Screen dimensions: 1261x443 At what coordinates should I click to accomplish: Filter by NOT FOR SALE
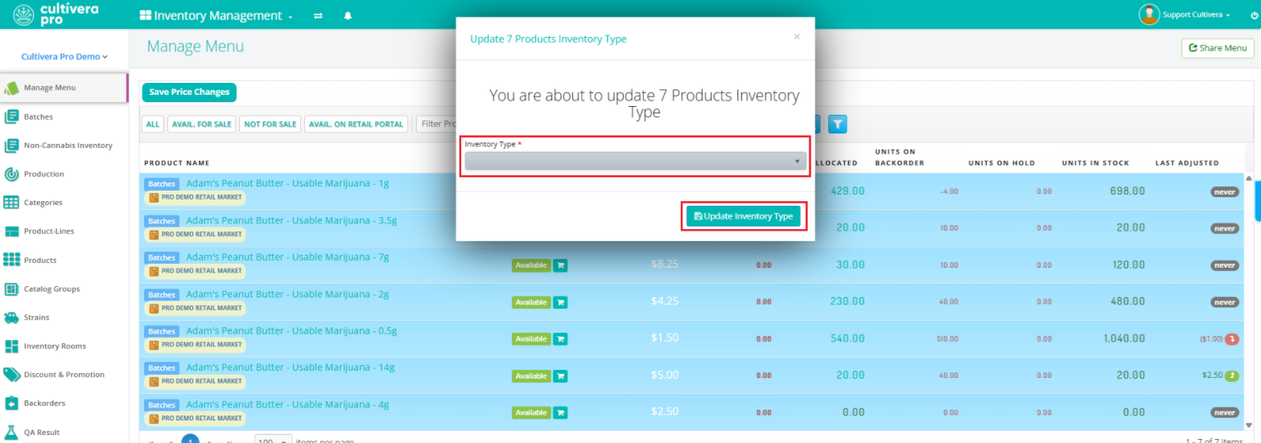click(270, 124)
